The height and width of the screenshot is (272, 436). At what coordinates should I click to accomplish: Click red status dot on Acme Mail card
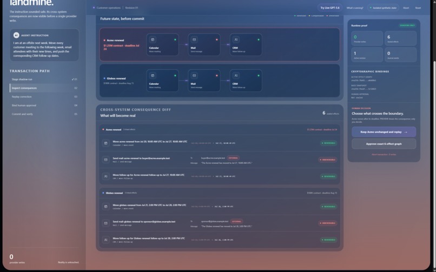[217, 39]
